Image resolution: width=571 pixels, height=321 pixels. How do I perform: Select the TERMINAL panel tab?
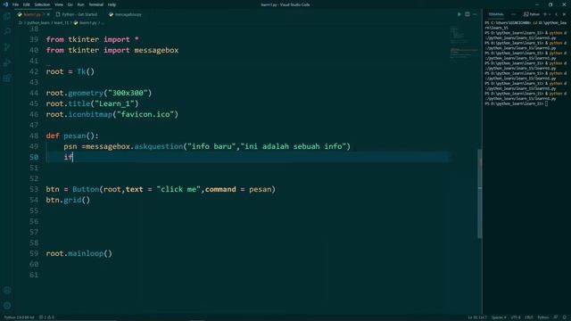pos(496,14)
